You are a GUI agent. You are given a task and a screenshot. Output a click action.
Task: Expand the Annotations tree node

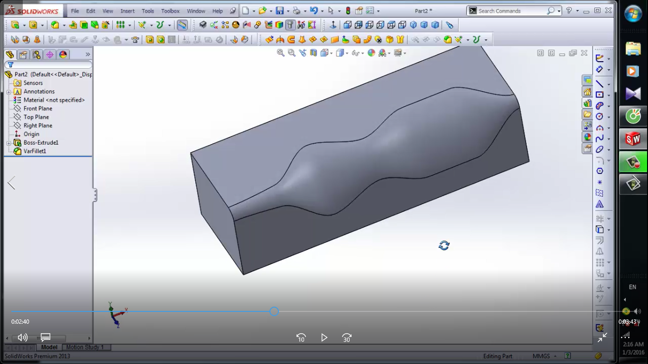[x=9, y=91]
